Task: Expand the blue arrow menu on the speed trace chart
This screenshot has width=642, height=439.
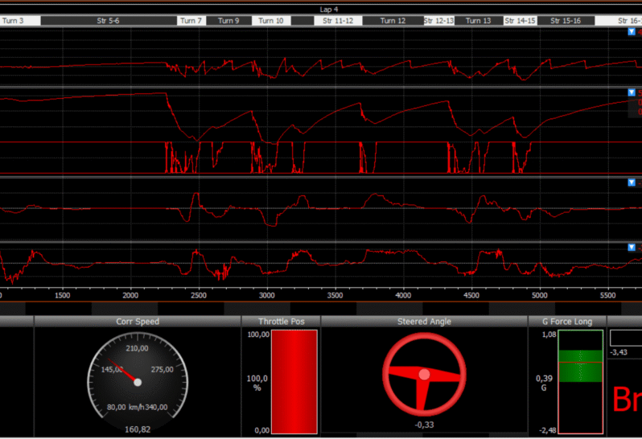Action: (x=632, y=92)
